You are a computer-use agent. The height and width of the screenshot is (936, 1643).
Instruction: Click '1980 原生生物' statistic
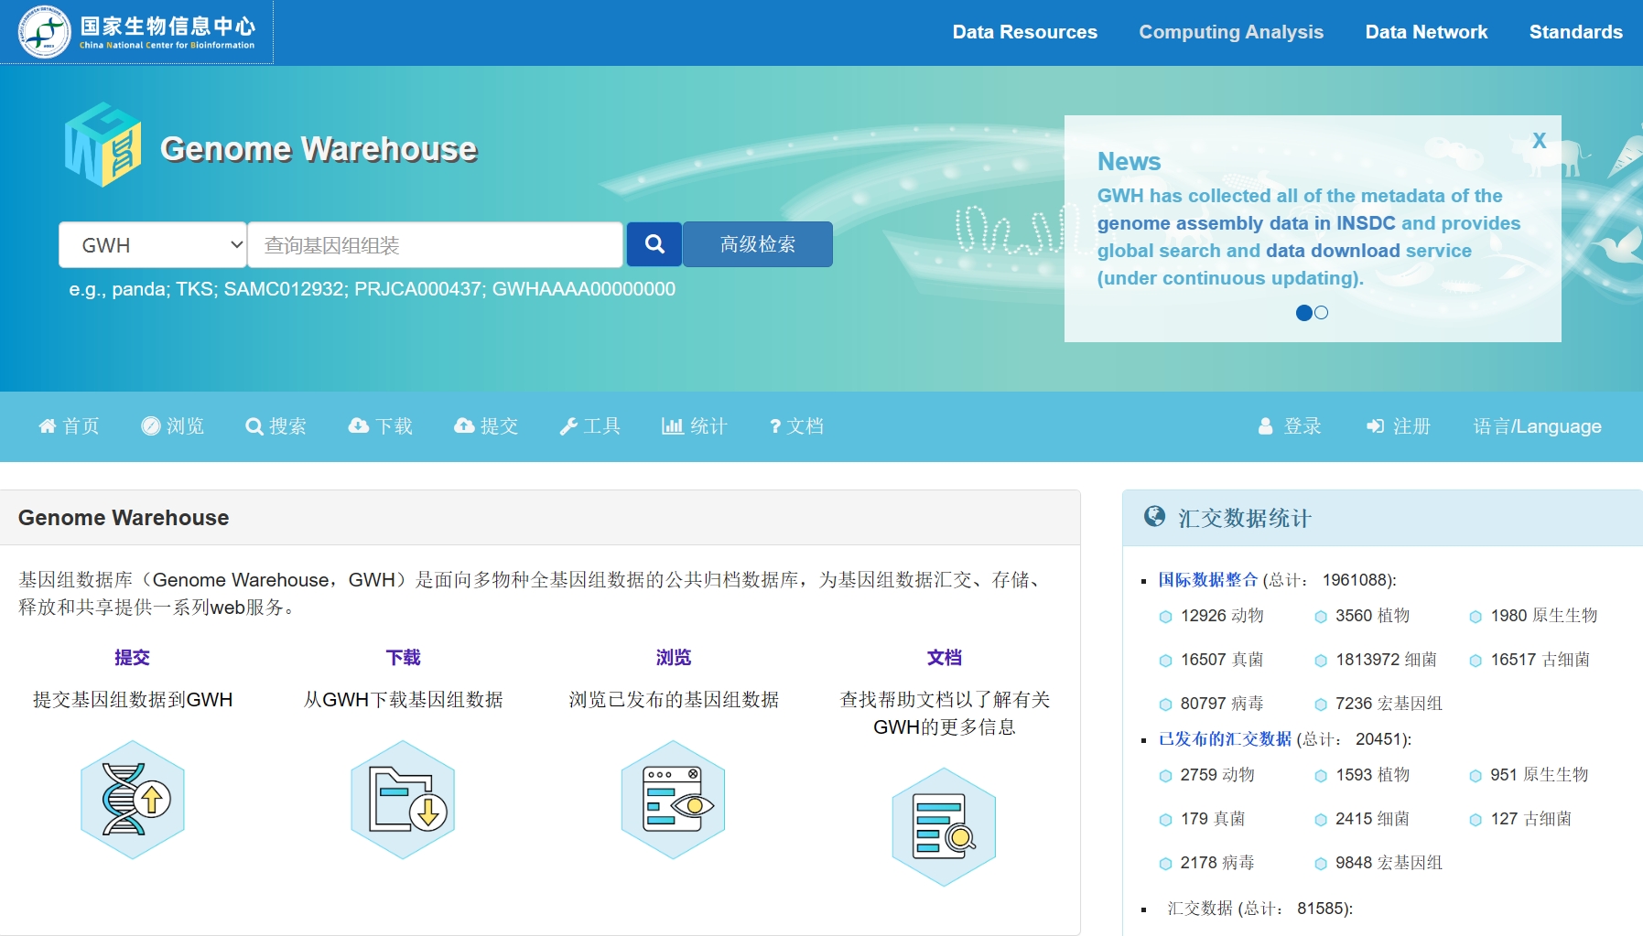tap(1544, 616)
